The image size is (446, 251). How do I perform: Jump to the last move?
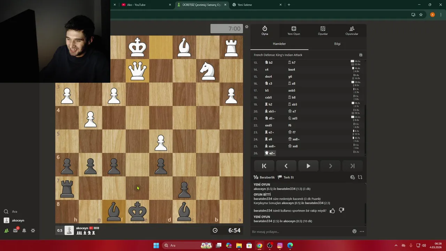click(352, 166)
